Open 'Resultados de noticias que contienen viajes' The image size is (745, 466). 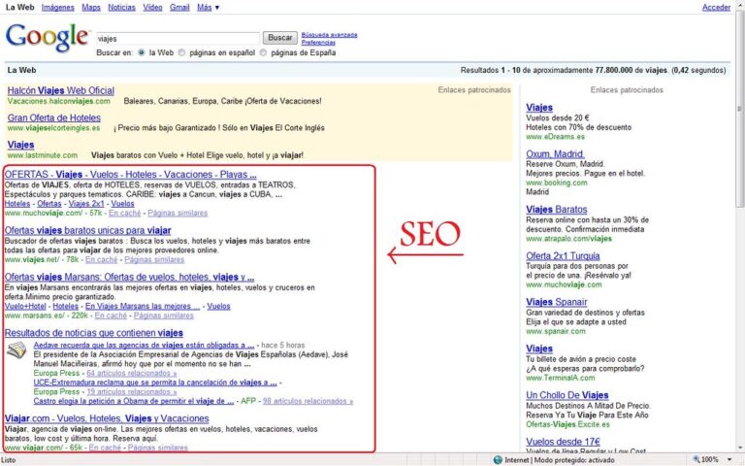point(94,333)
